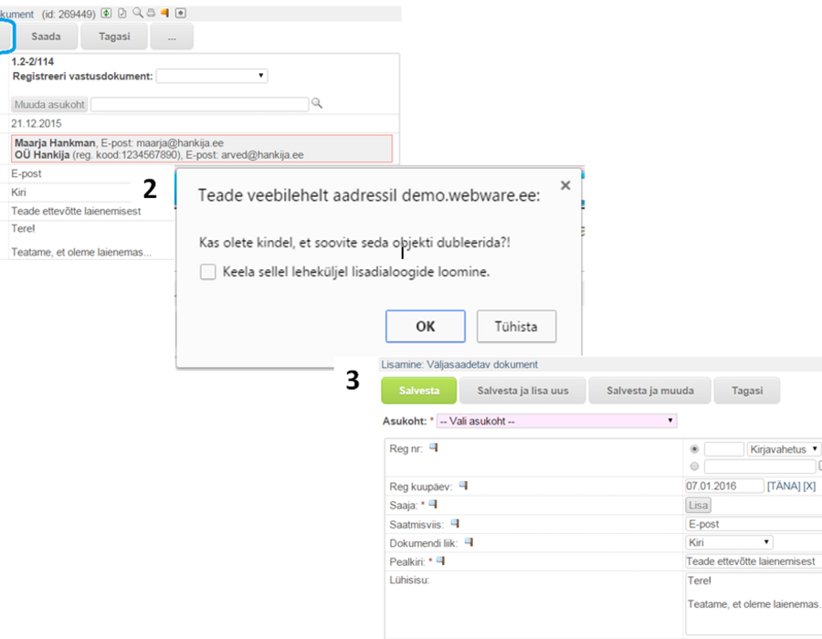Click the [X] clear date link
The height and width of the screenshot is (639, 822).
pos(809,486)
